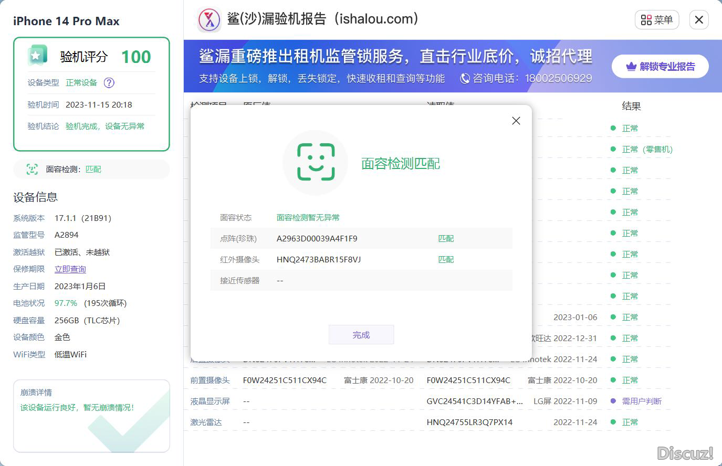Click 点阵(珍珠) serial A2963D00039A4F1F9
Viewport: 722px width, 466px height.
click(317, 238)
